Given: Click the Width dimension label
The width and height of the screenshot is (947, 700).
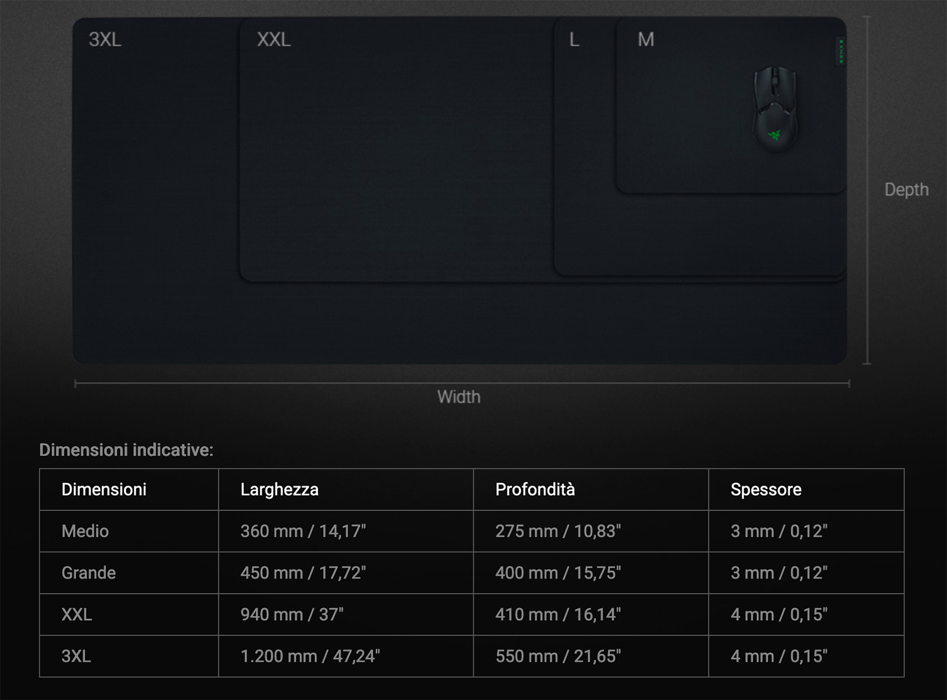Looking at the screenshot, I should tap(459, 397).
